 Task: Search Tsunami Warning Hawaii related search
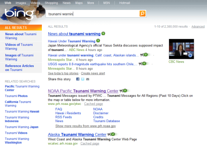(22, 111)
